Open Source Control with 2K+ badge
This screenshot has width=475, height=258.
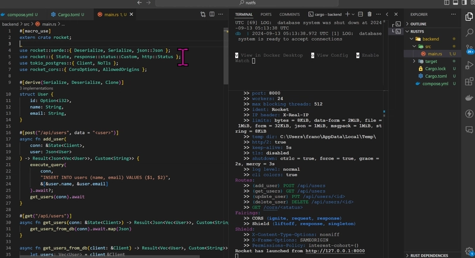click(x=469, y=49)
